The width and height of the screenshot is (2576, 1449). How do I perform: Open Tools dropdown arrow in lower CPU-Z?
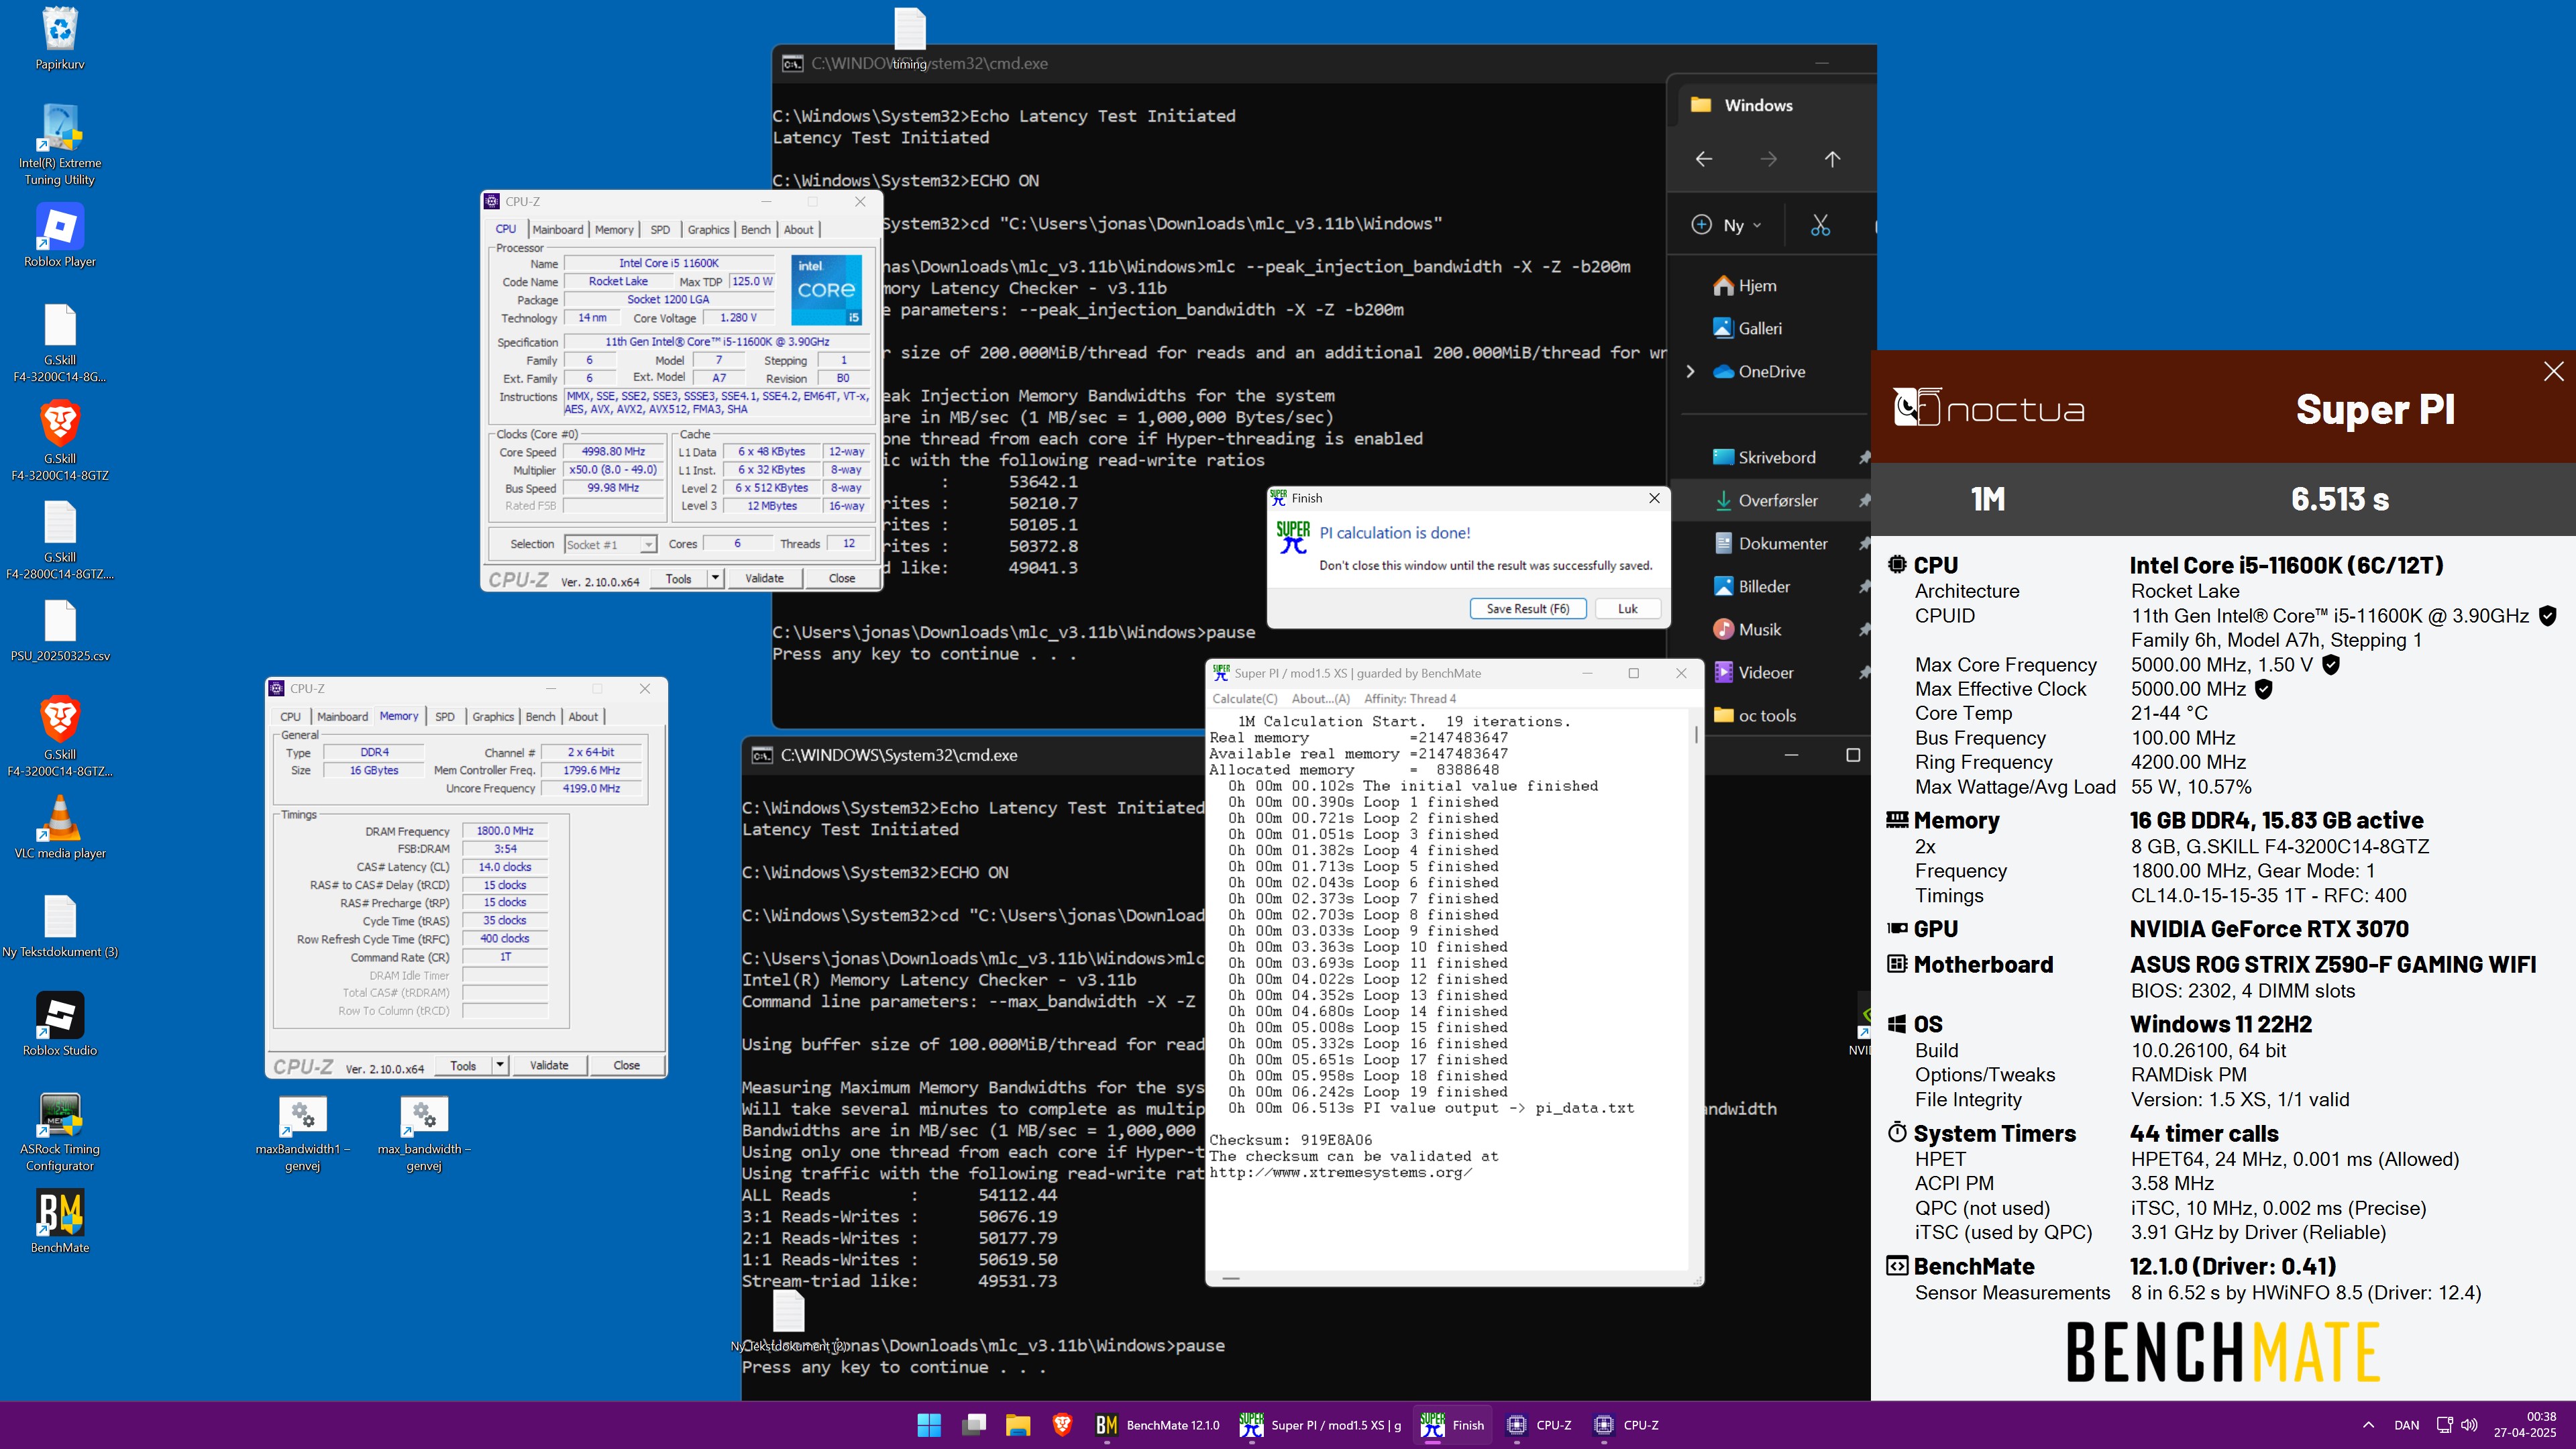(x=499, y=1065)
